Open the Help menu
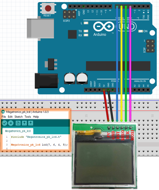This screenshot has height=190, width=159. coord(36,117)
